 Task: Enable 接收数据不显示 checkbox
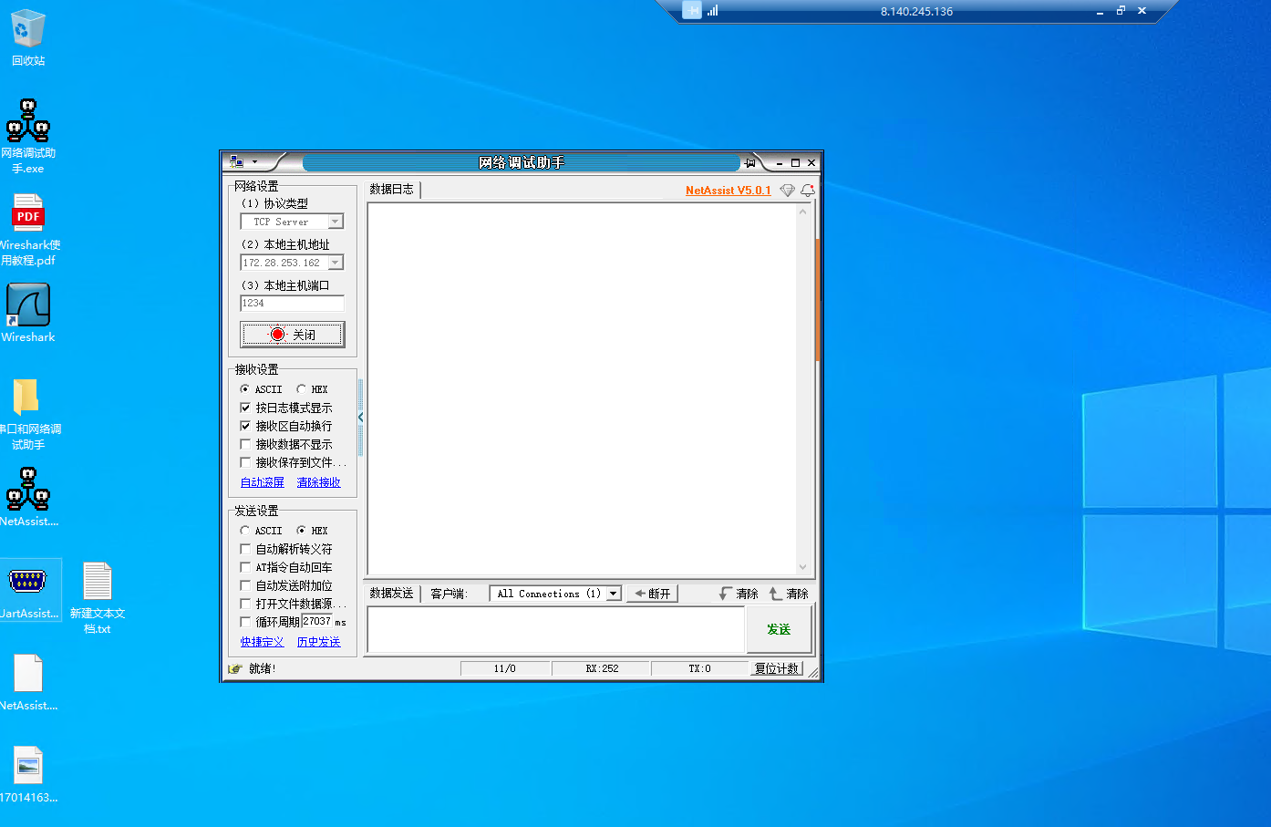pos(245,444)
